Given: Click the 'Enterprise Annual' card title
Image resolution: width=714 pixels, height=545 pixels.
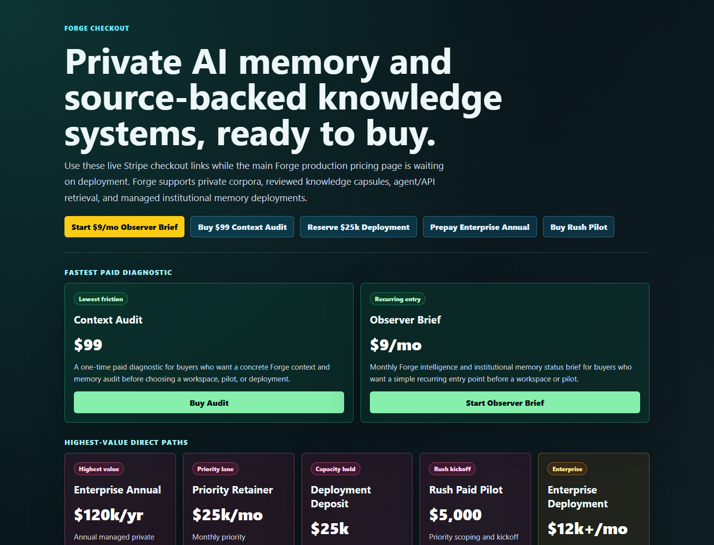Looking at the screenshot, I should (118, 490).
